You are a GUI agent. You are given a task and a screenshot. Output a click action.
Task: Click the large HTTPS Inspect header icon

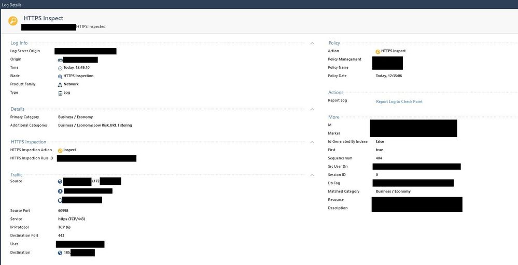(12, 21)
